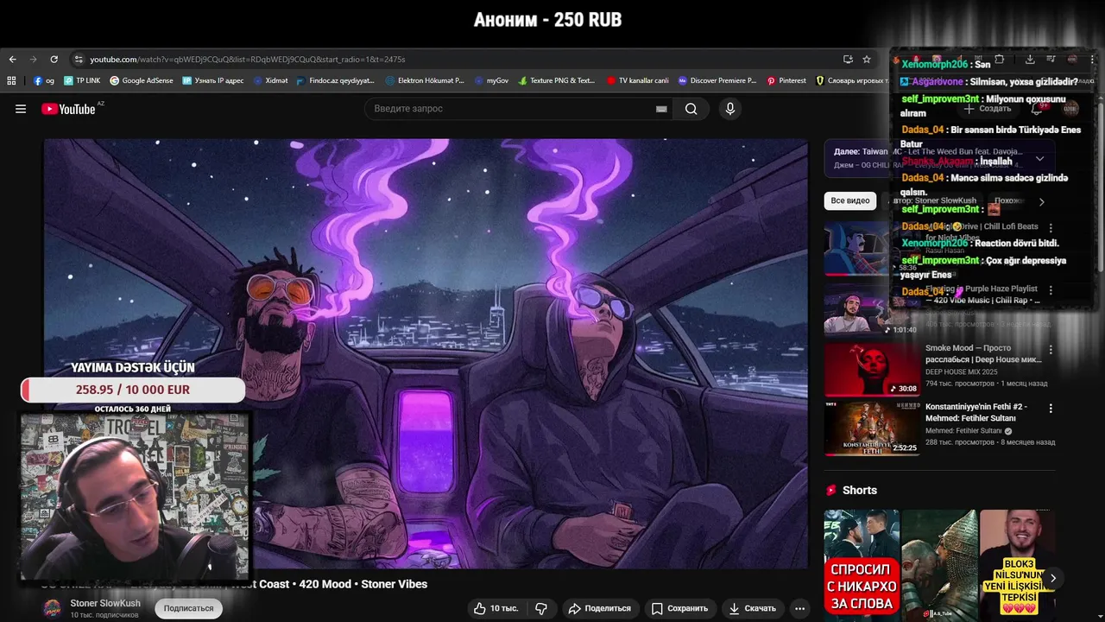Select the 'Все видео' filter chip
Screen dimensions: 1105x622
(850, 200)
